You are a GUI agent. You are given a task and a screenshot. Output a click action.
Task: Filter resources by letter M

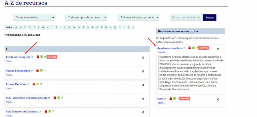tap(69, 28)
